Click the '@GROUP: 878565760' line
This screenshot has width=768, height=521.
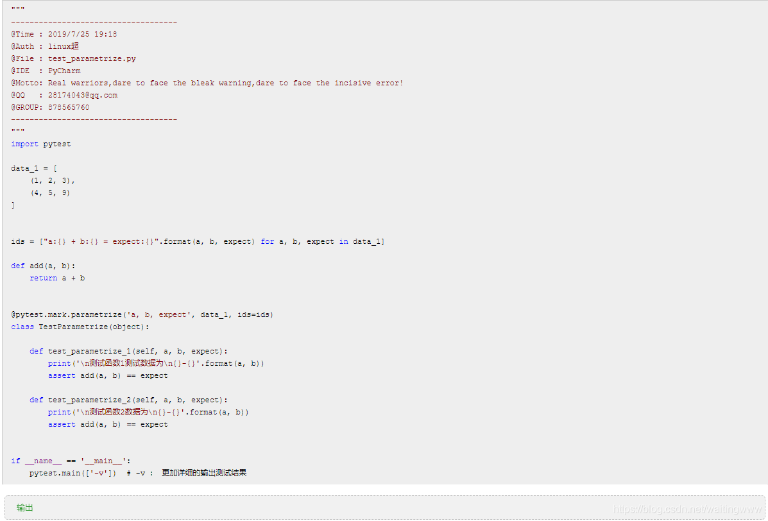coord(51,108)
